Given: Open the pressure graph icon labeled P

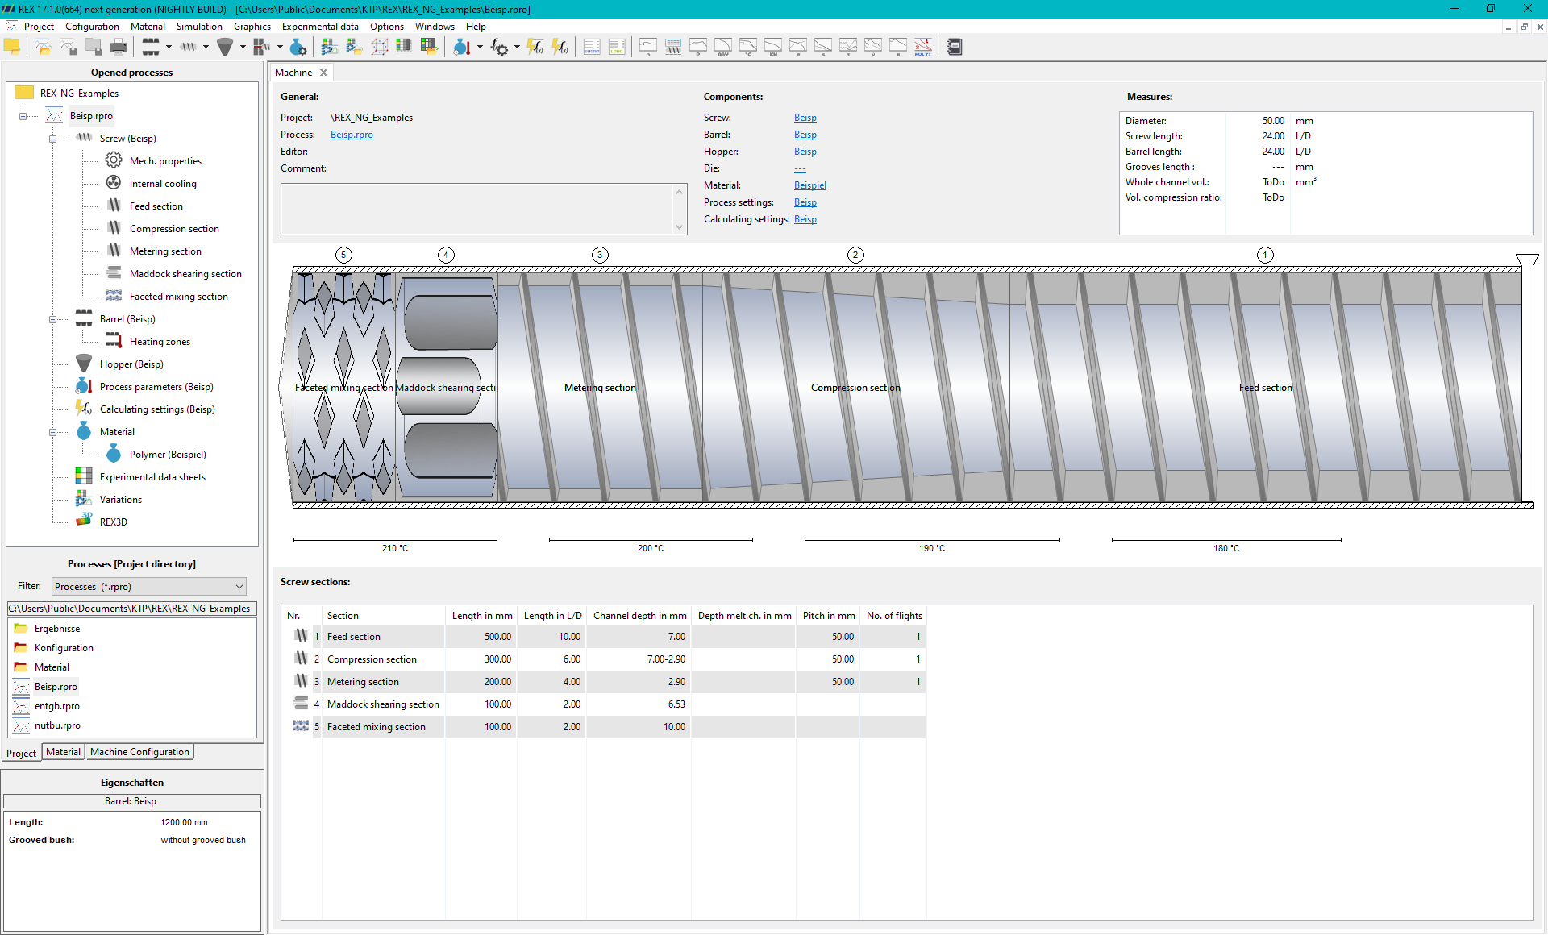Looking at the screenshot, I should 698,47.
